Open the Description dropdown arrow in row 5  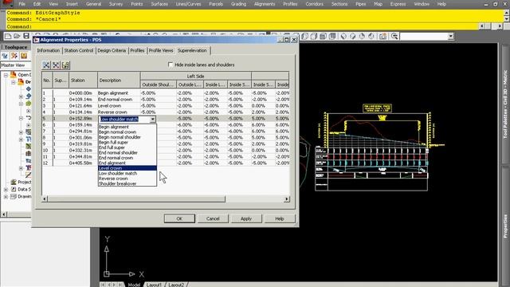(152, 120)
